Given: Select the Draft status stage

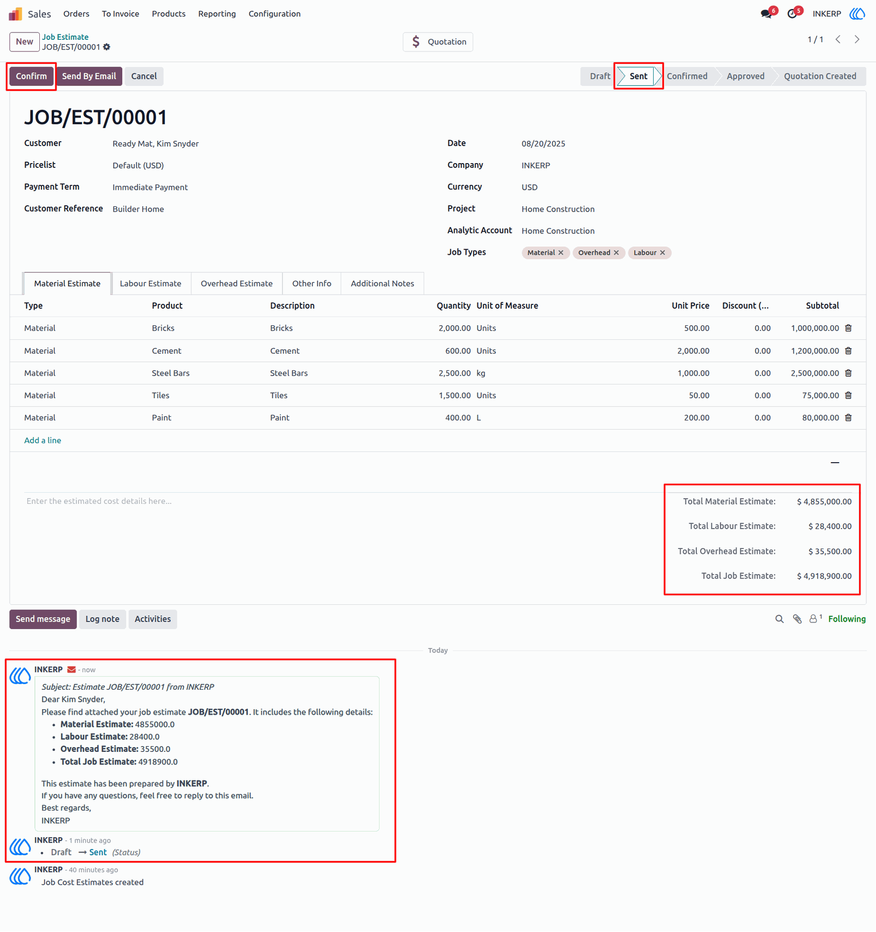Looking at the screenshot, I should coord(600,76).
